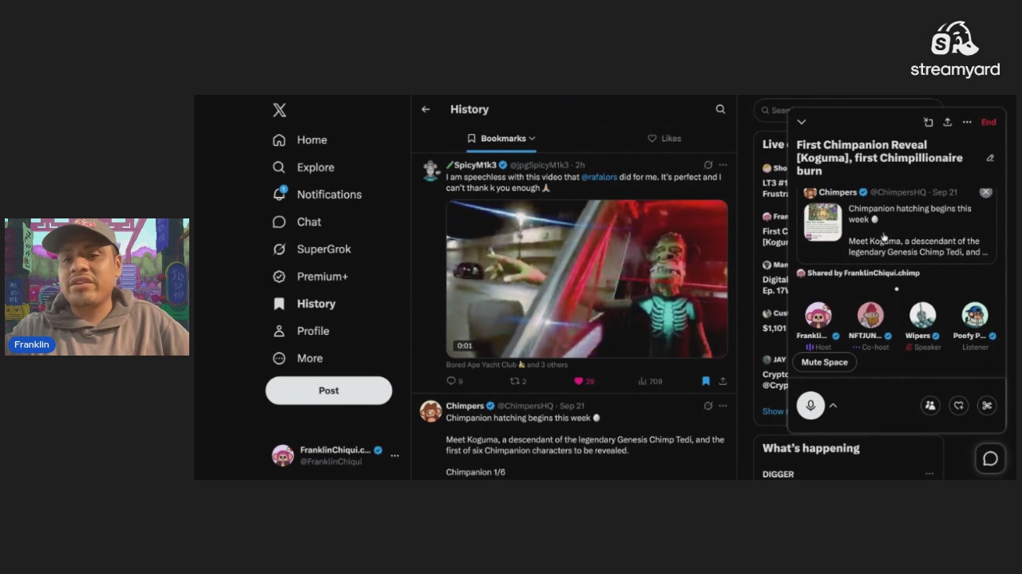Open Chimpers profile avatar in feed
The height and width of the screenshot is (574, 1022).
pyautogui.click(x=431, y=411)
